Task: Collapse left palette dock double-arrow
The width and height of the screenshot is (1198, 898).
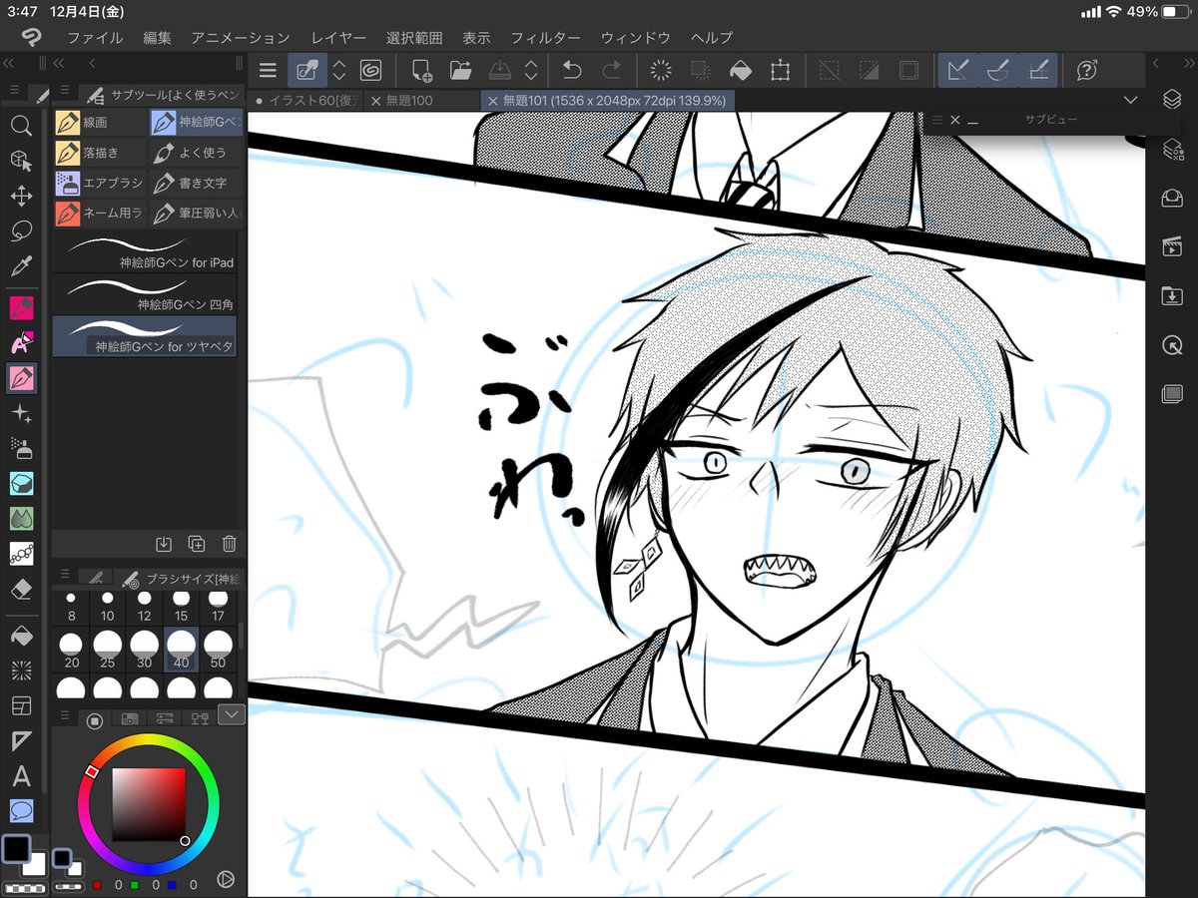Action: tap(9, 63)
